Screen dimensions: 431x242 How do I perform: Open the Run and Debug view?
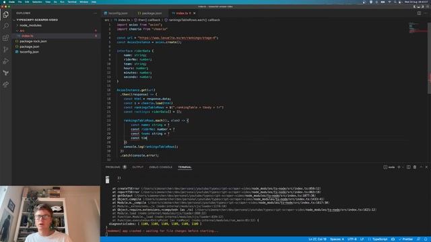[x=6, y=61]
